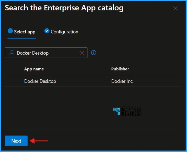Screen dimensions: 187x152
Task: Clear the Docker Desktop search text
Action: coord(82,53)
